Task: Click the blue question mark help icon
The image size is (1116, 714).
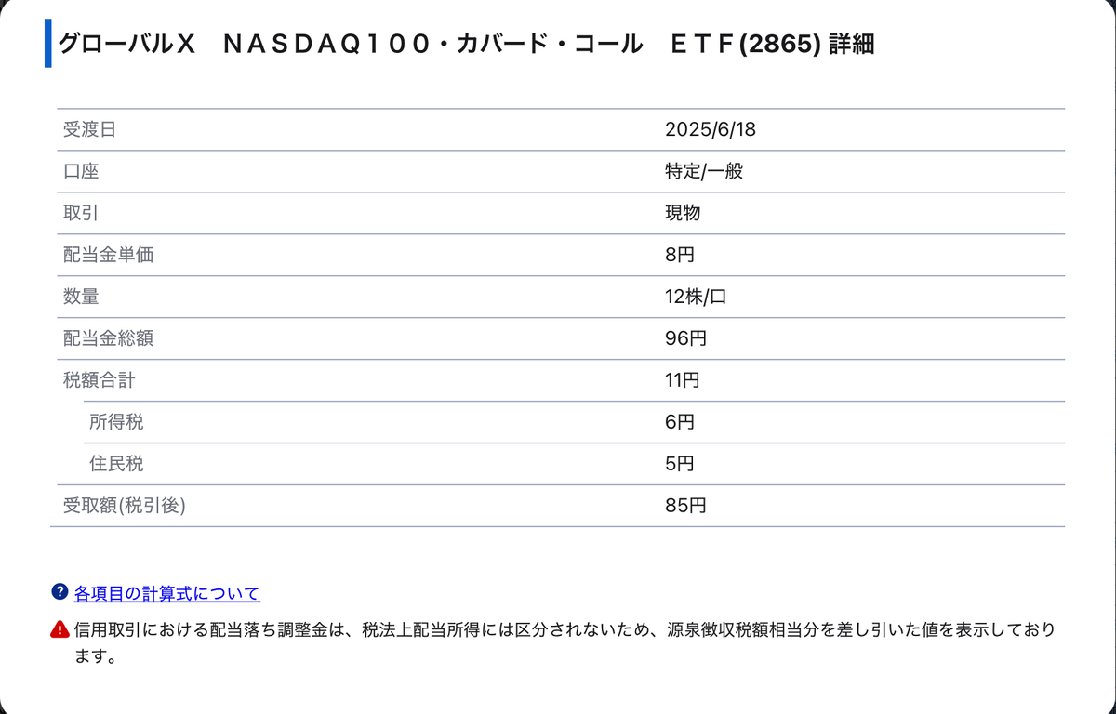Action: coord(60,592)
